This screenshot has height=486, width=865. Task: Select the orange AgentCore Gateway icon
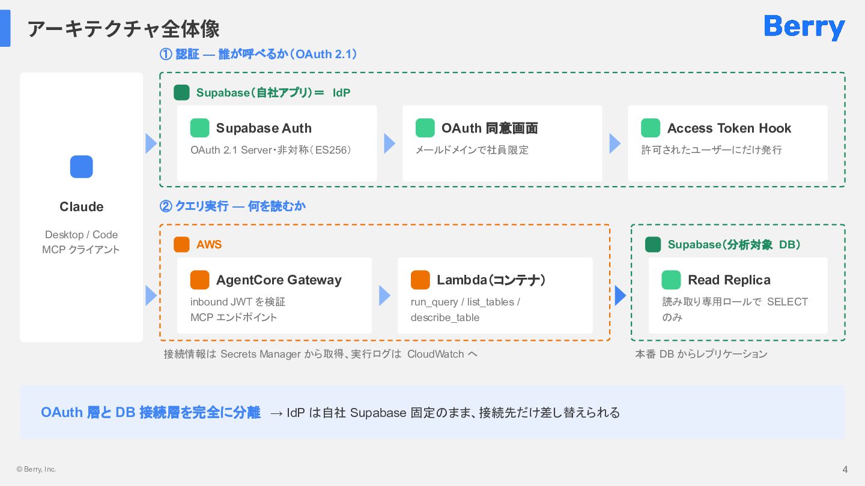(x=200, y=280)
